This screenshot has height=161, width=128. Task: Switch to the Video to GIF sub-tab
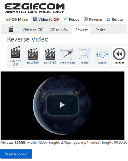point(33,30)
